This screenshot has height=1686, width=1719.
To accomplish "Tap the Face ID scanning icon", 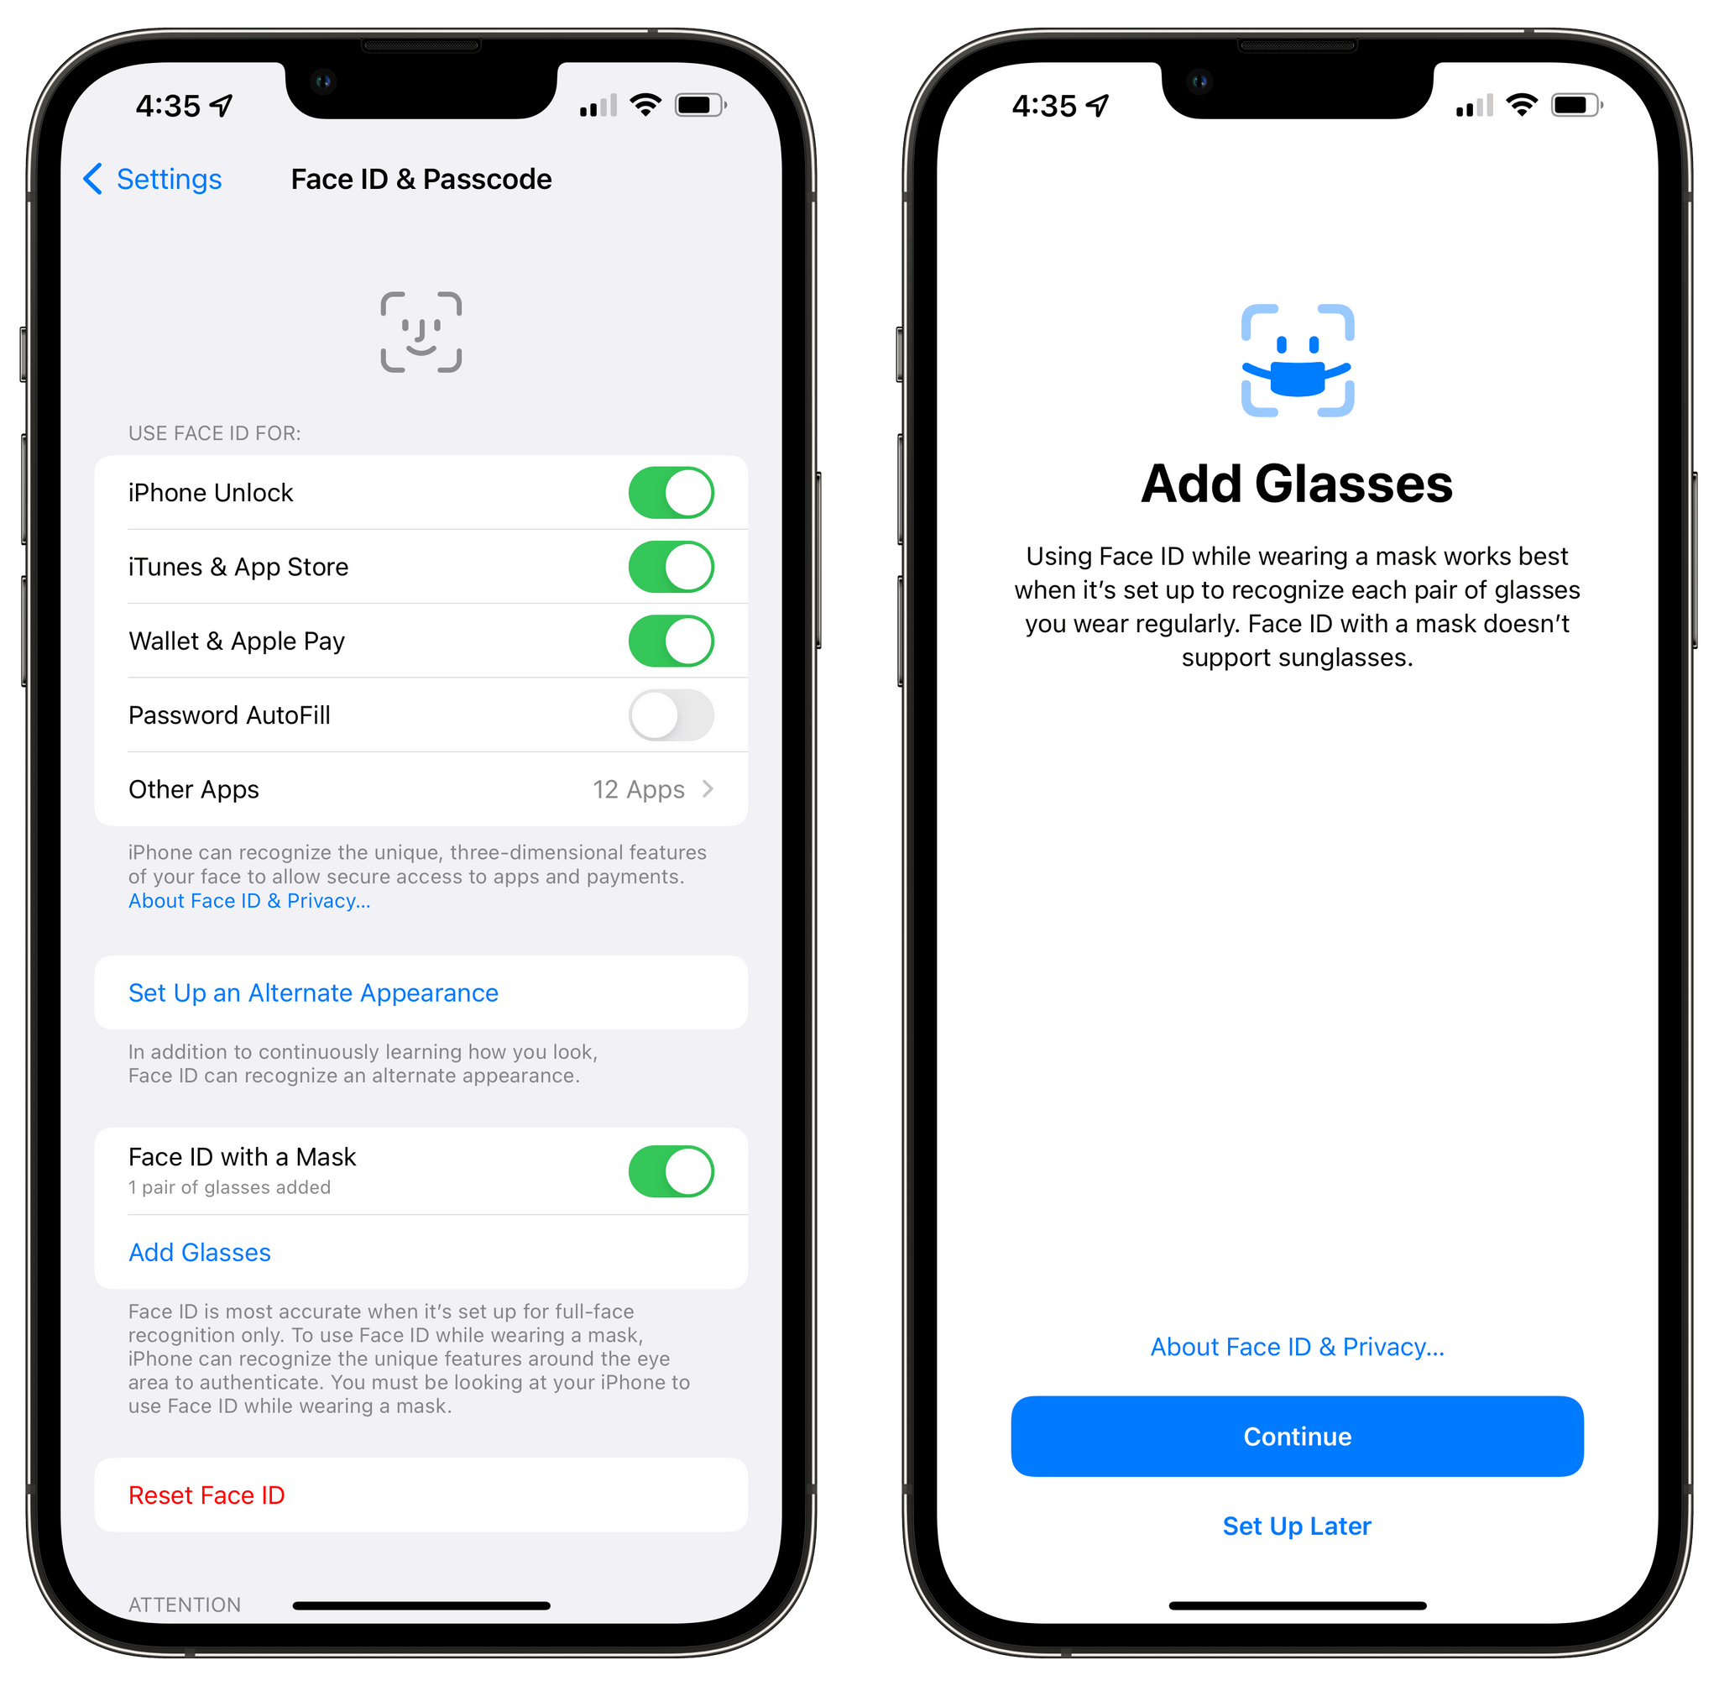I will tap(427, 331).
